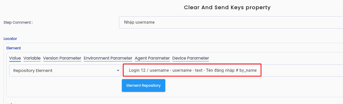Click the Element group label
The width and height of the screenshot is (343, 104).
[x=14, y=48]
